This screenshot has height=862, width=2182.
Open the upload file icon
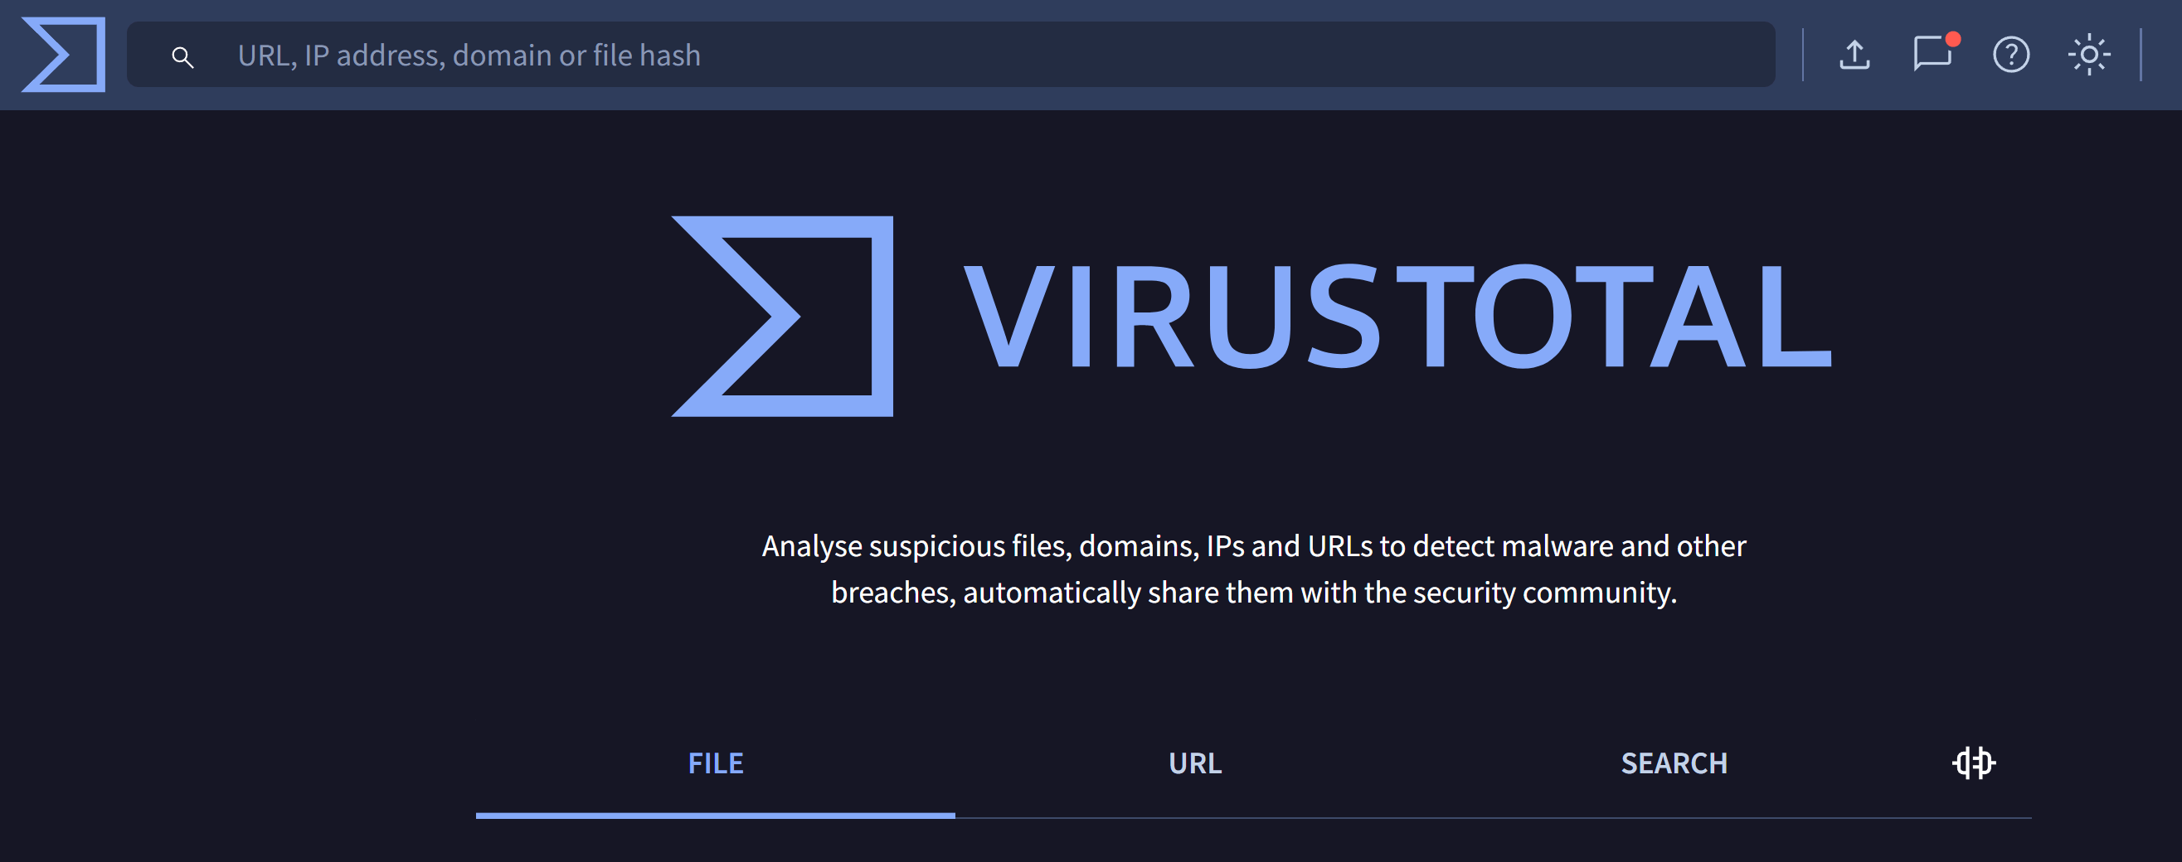pyautogui.click(x=1854, y=55)
